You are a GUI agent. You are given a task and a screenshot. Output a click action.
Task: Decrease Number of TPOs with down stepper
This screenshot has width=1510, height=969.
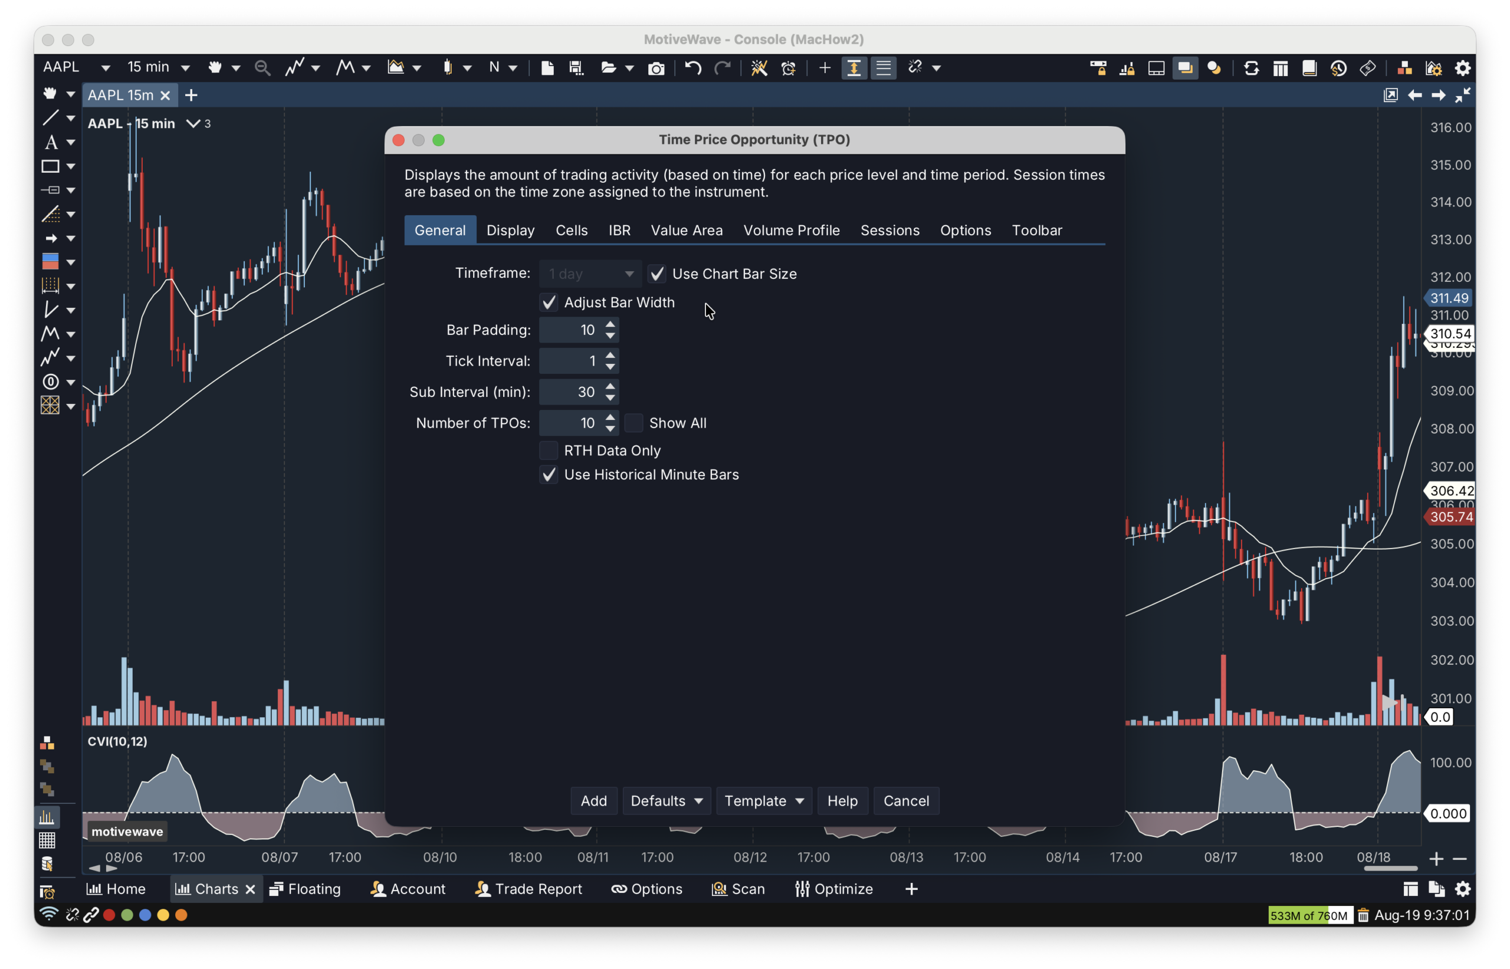tap(610, 429)
